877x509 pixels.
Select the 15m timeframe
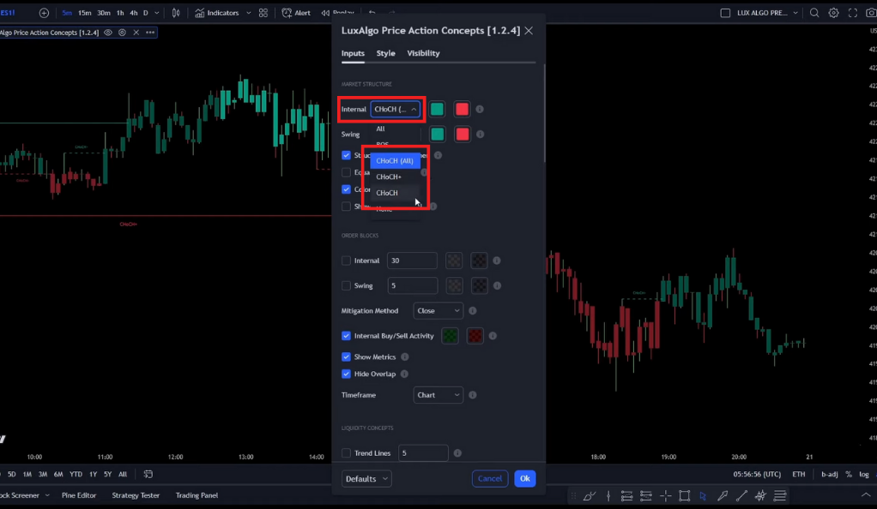[x=84, y=13]
